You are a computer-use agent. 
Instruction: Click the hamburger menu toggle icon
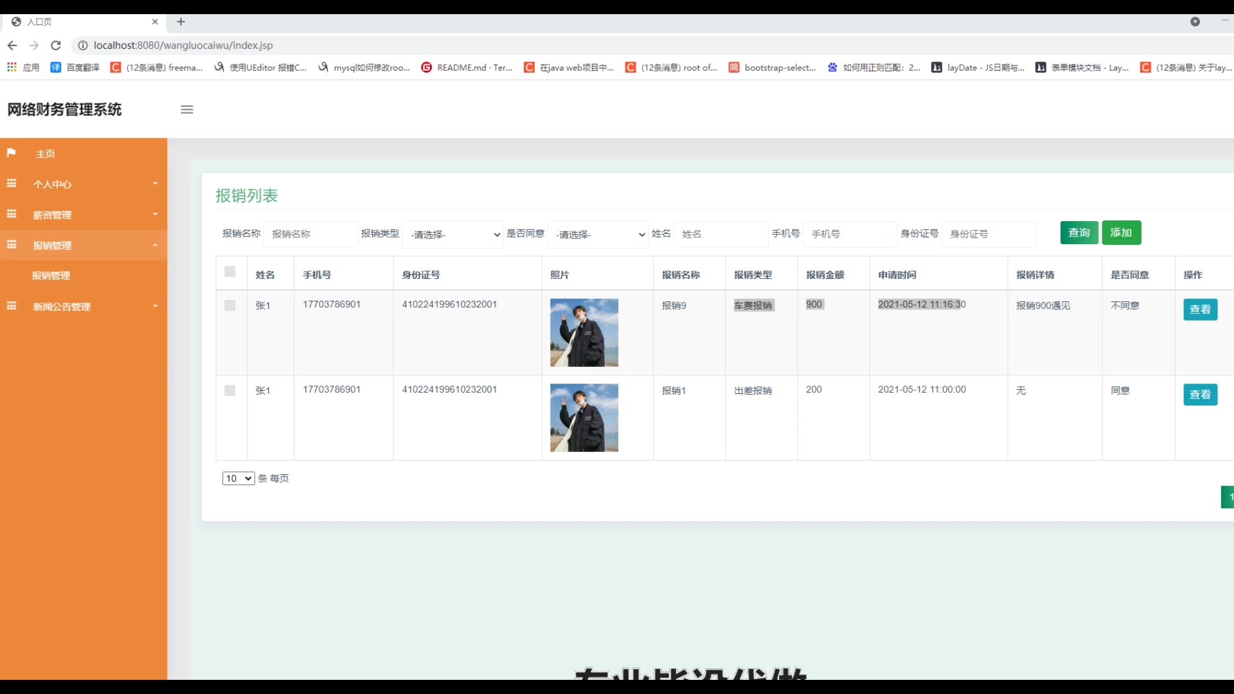(x=186, y=109)
